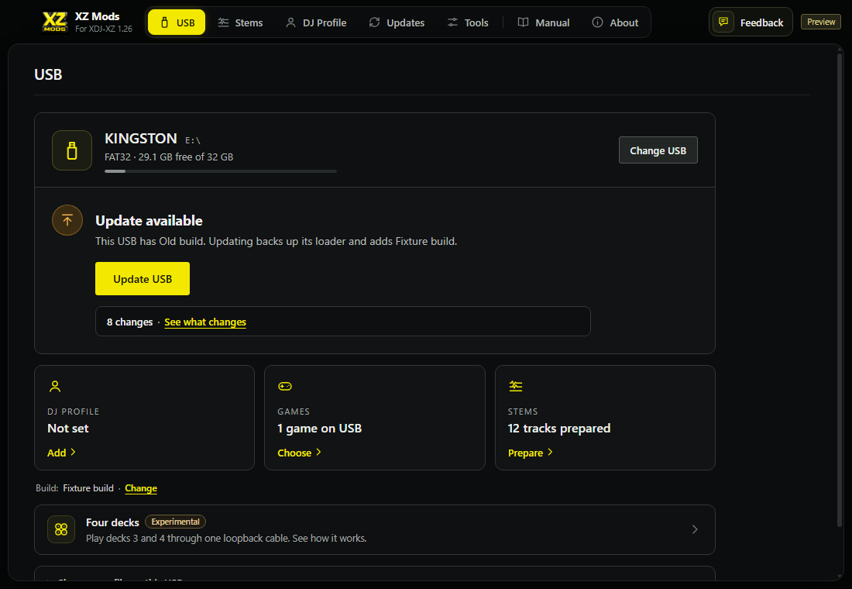Click the Update available arrow icon
Screen dimensions: 852x589
tap(67, 220)
